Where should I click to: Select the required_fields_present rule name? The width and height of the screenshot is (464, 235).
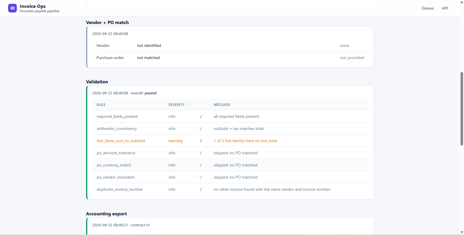click(x=117, y=116)
